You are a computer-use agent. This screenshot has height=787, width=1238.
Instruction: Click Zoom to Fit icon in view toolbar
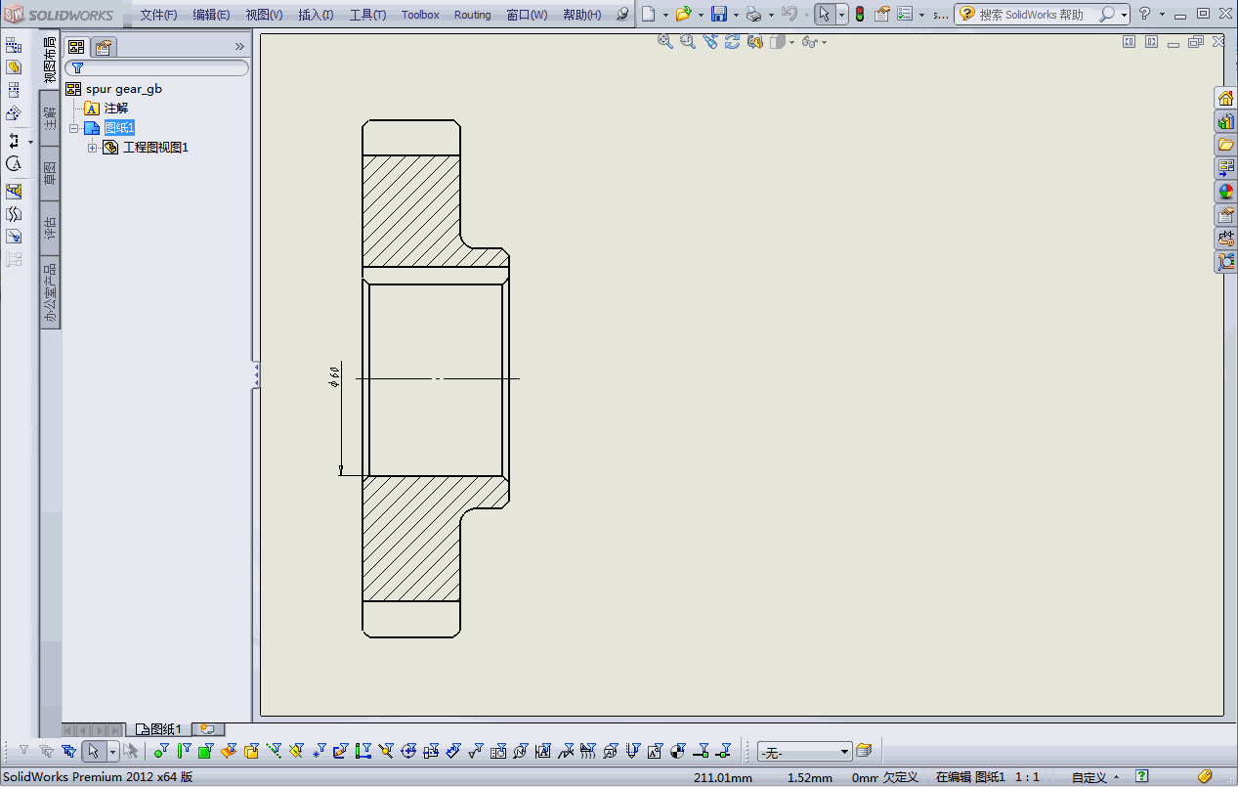click(665, 41)
